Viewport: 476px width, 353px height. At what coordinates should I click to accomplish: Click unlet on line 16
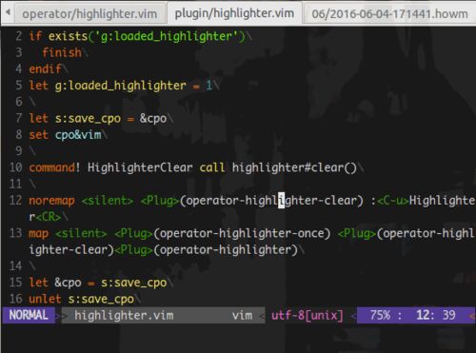[x=45, y=299]
